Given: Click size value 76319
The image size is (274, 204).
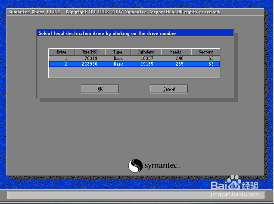Looking at the screenshot, I should [91, 58].
